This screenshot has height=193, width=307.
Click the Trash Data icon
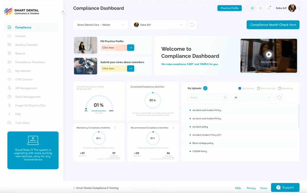[9, 123]
